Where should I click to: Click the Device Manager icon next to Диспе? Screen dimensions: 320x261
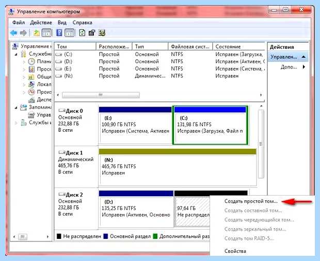pyautogui.click(x=31, y=100)
